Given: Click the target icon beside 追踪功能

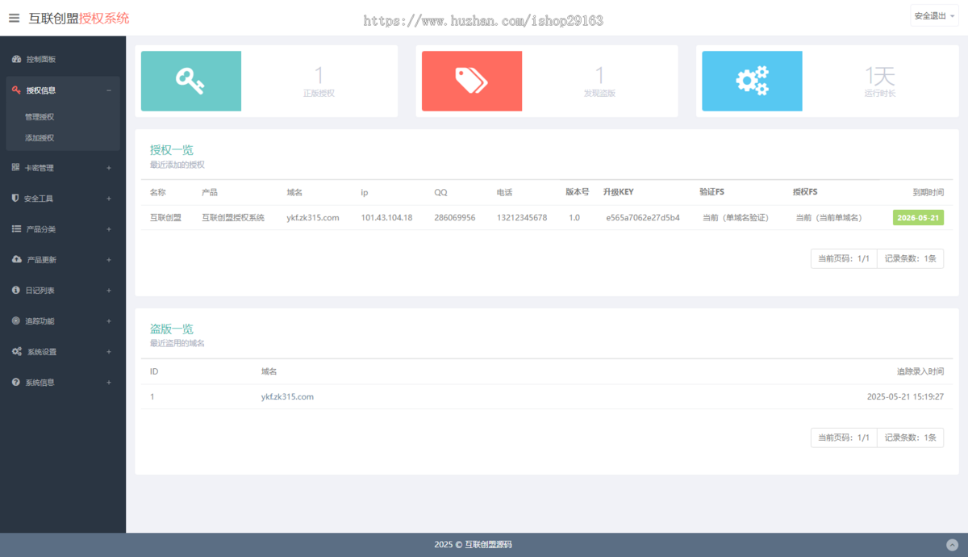Looking at the screenshot, I should click(x=16, y=320).
